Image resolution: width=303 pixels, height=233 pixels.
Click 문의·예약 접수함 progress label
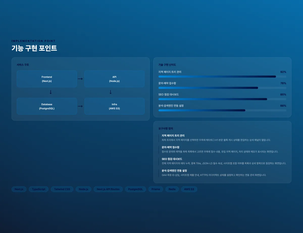(x=167, y=83)
